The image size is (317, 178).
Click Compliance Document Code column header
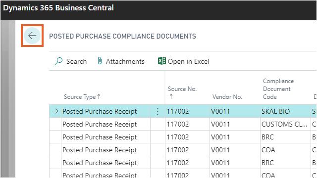pos(278,89)
